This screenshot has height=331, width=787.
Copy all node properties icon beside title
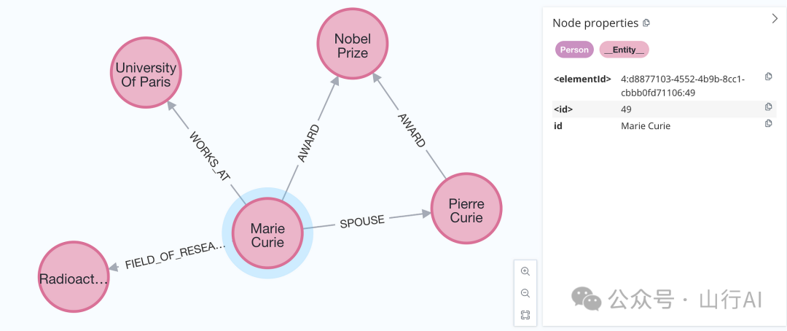(646, 23)
